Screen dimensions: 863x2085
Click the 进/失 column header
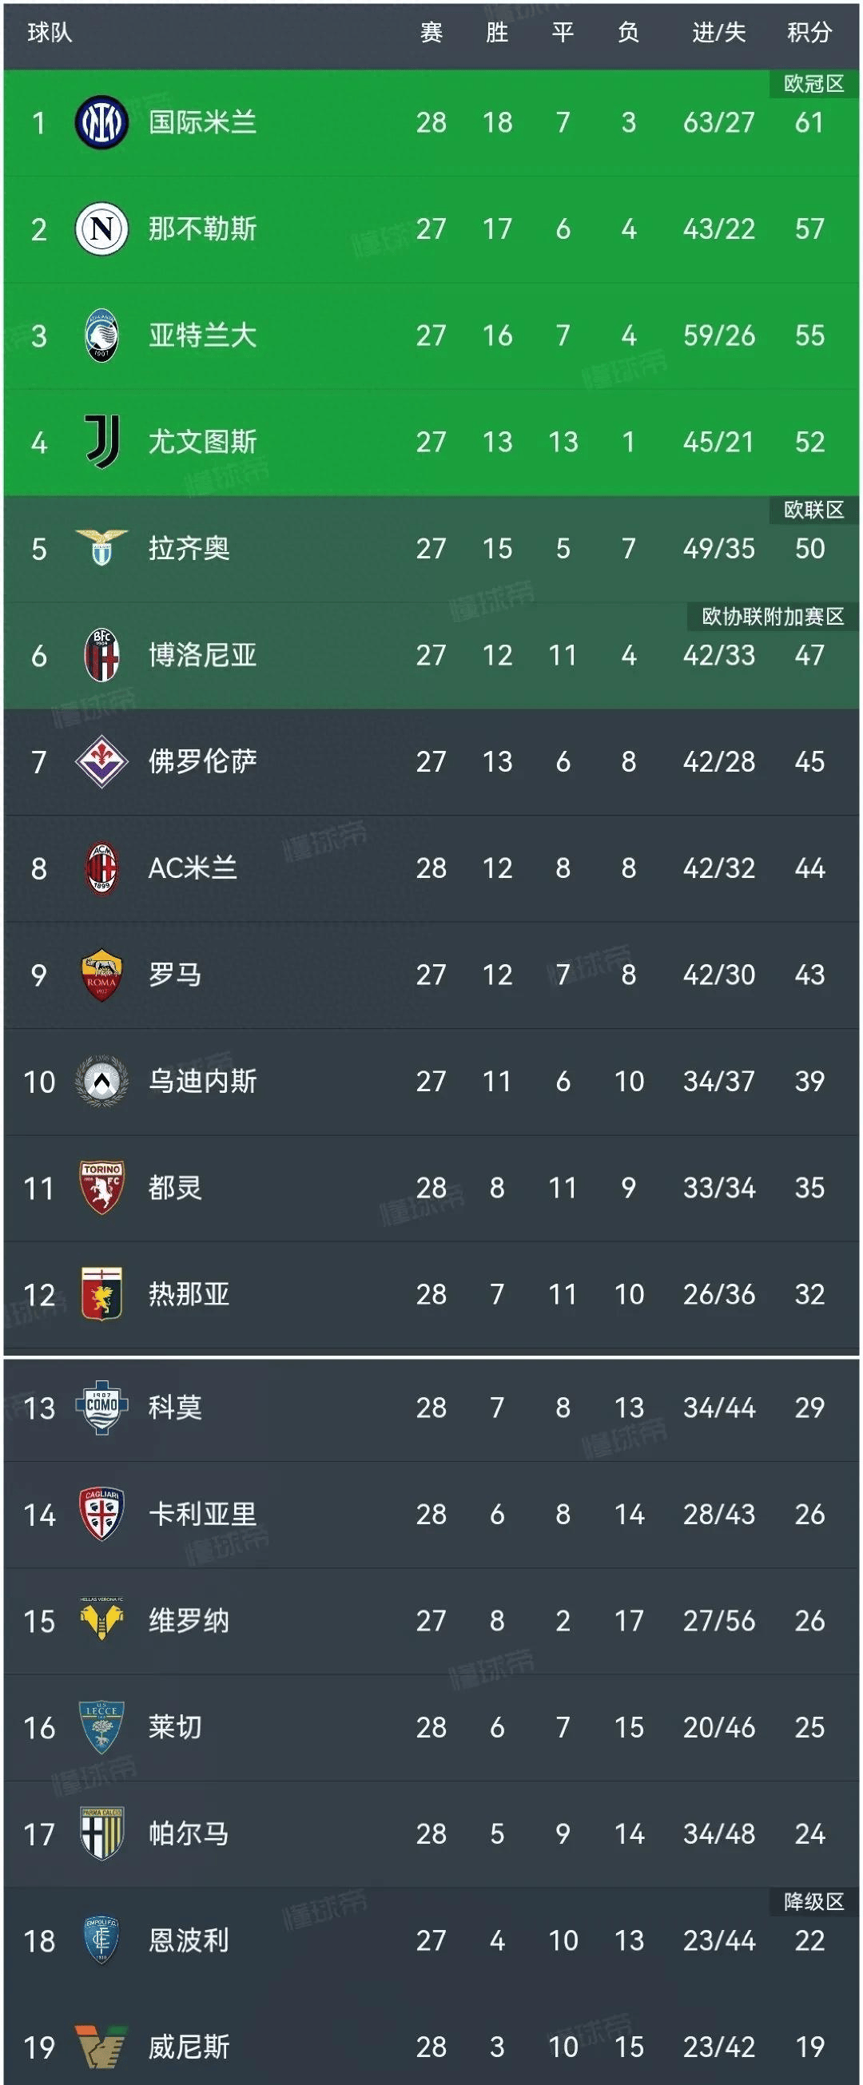tap(718, 33)
